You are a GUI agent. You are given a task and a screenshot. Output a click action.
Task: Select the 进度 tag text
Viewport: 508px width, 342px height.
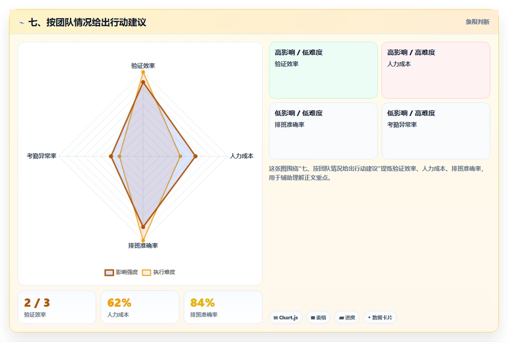coord(350,318)
